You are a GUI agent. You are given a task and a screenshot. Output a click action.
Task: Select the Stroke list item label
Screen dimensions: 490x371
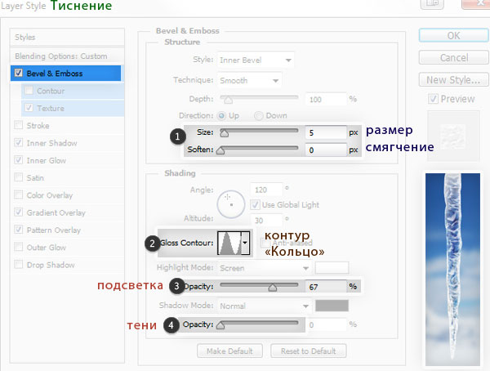point(38,126)
